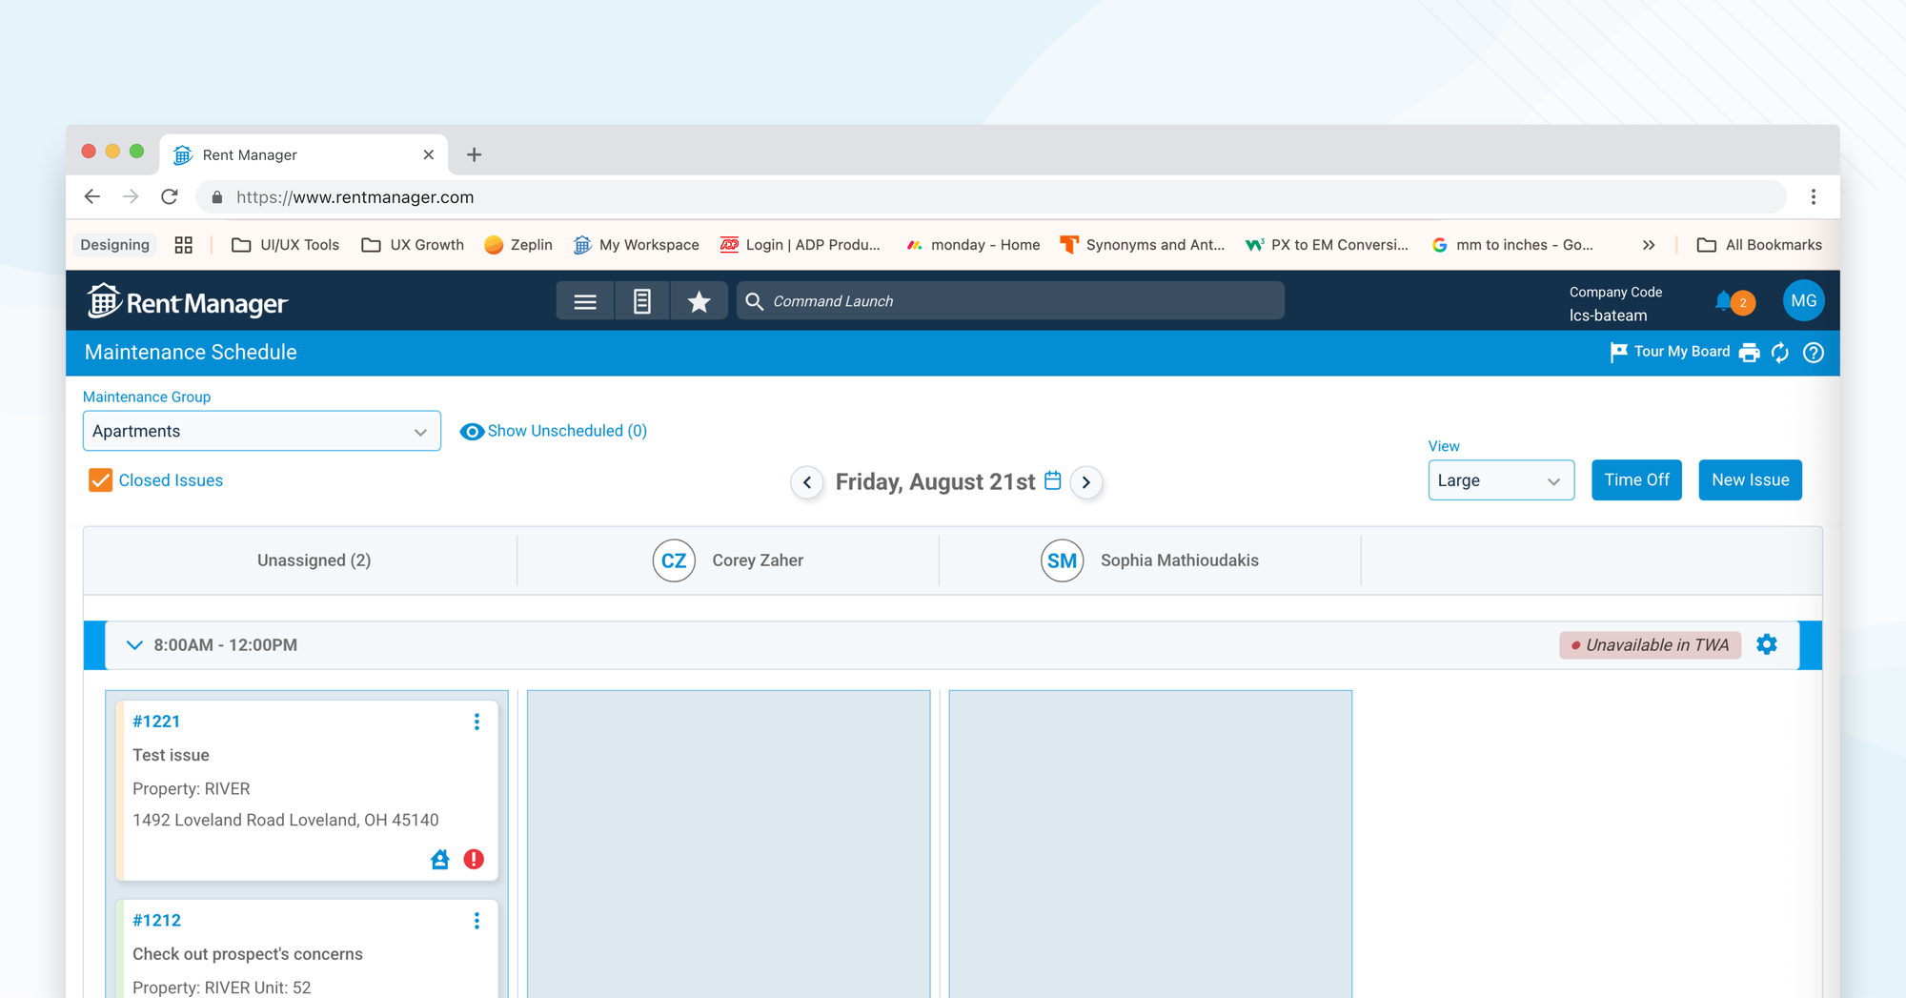Click the lcs-bateam company code
Screen dimensions: 1906x998
(x=1608, y=316)
